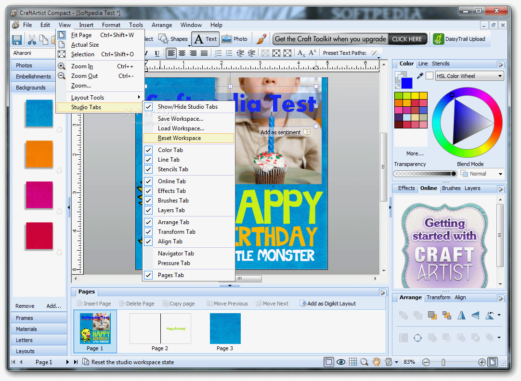The height and width of the screenshot is (381, 521).
Task: Click the grid icon in status bar
Action: coord(353,362)
